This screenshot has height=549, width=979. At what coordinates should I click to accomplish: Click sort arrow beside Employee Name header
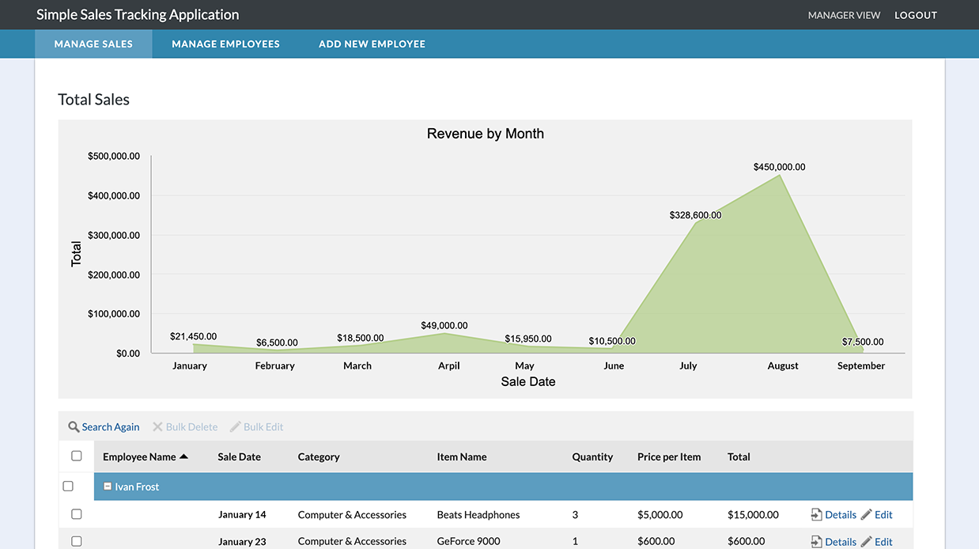(184, 457)
